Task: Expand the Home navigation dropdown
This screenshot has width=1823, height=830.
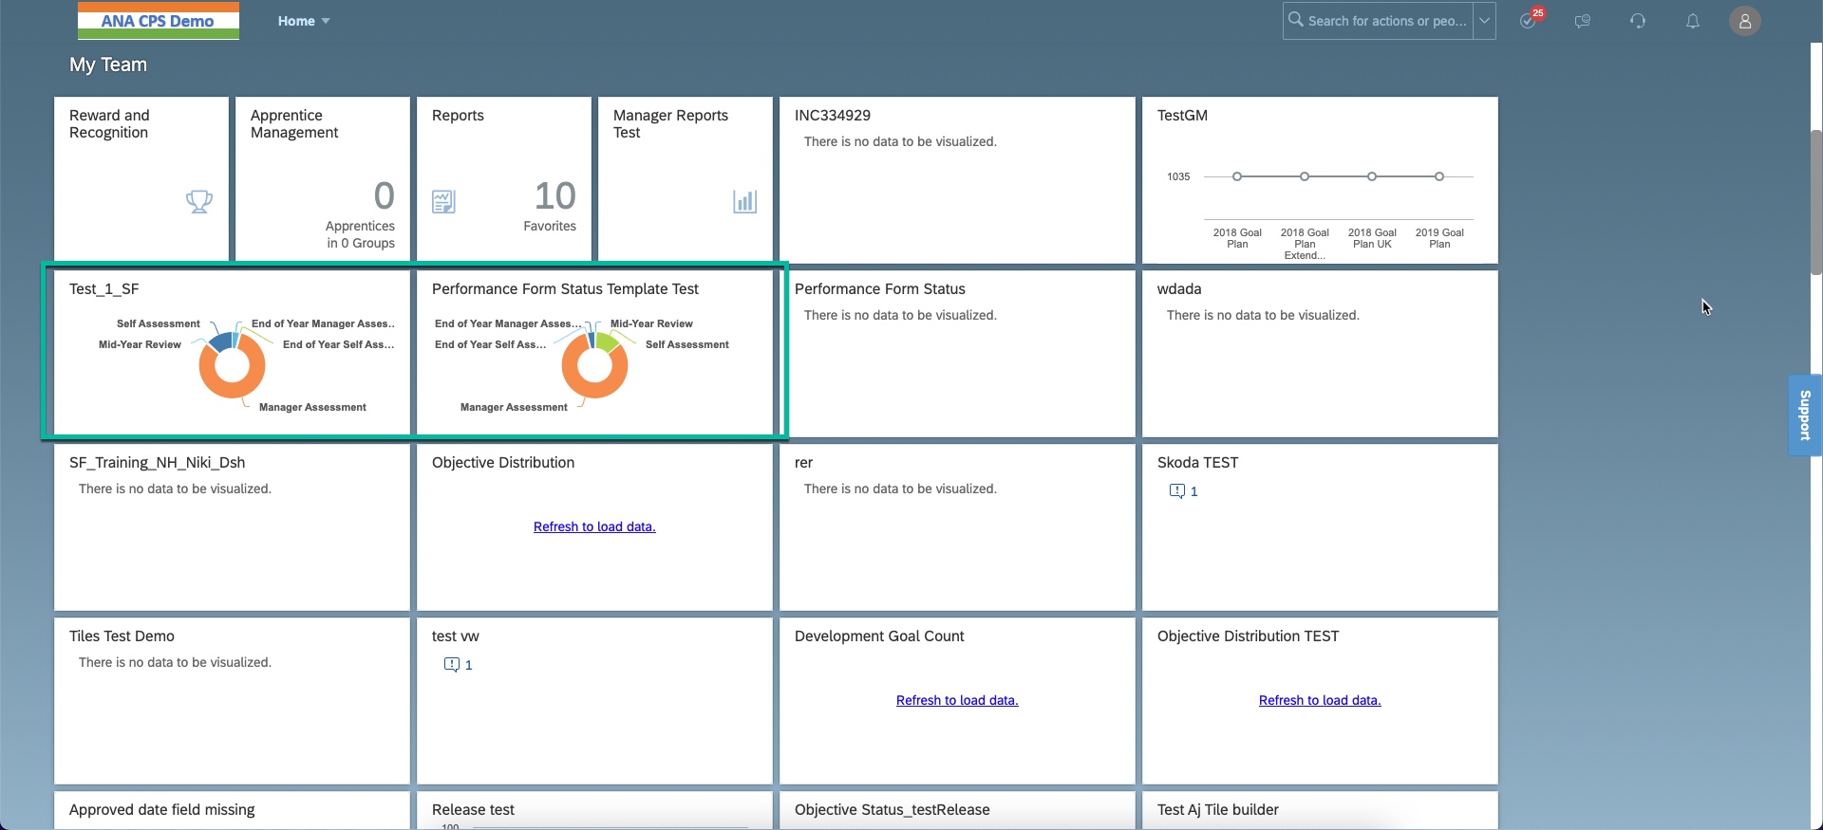Action: [x=304, y=21]
